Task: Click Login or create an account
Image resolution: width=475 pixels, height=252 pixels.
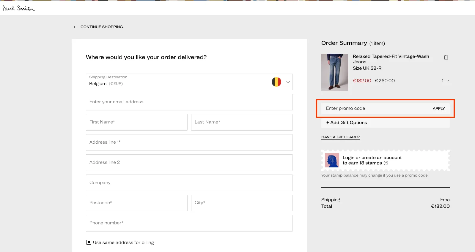Action: tap(372, 158)
